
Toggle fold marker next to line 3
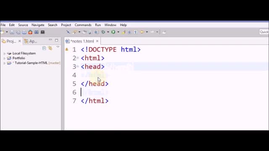click(x=78, y=66)
